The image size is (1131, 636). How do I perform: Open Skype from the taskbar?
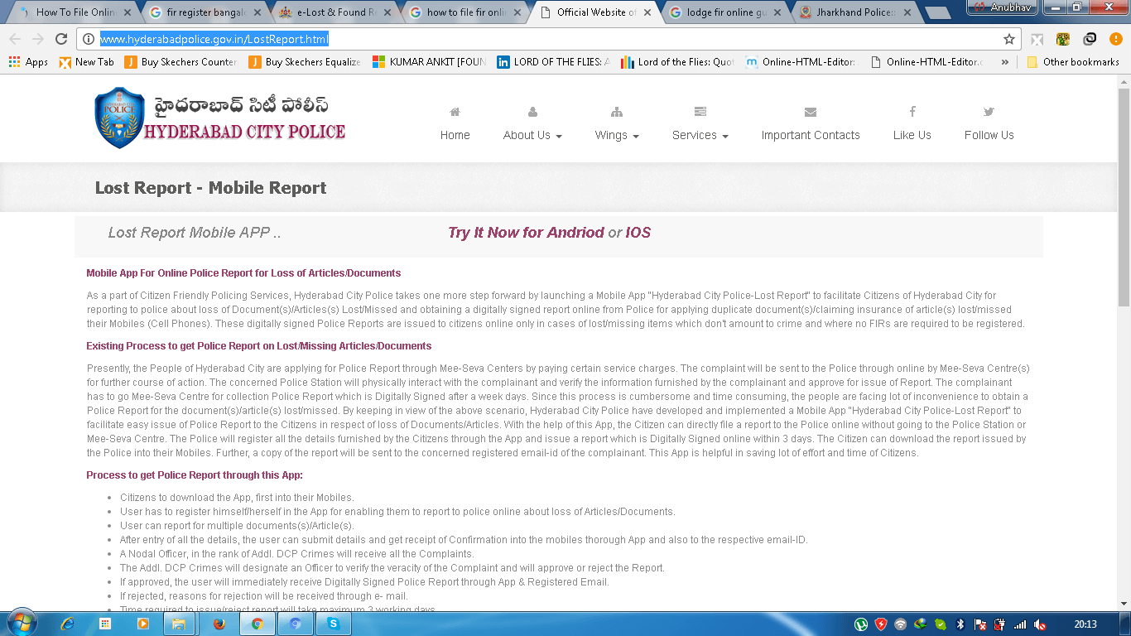click(x=333, y=624)
